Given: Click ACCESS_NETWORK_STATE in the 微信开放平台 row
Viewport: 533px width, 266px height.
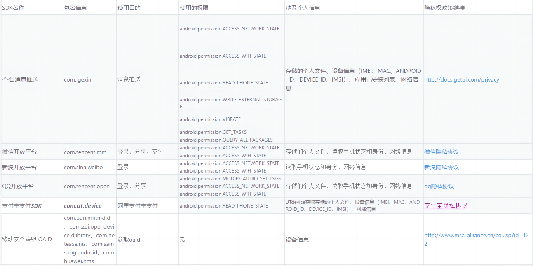Looking at the screenshot, I should tap(230, 148).
